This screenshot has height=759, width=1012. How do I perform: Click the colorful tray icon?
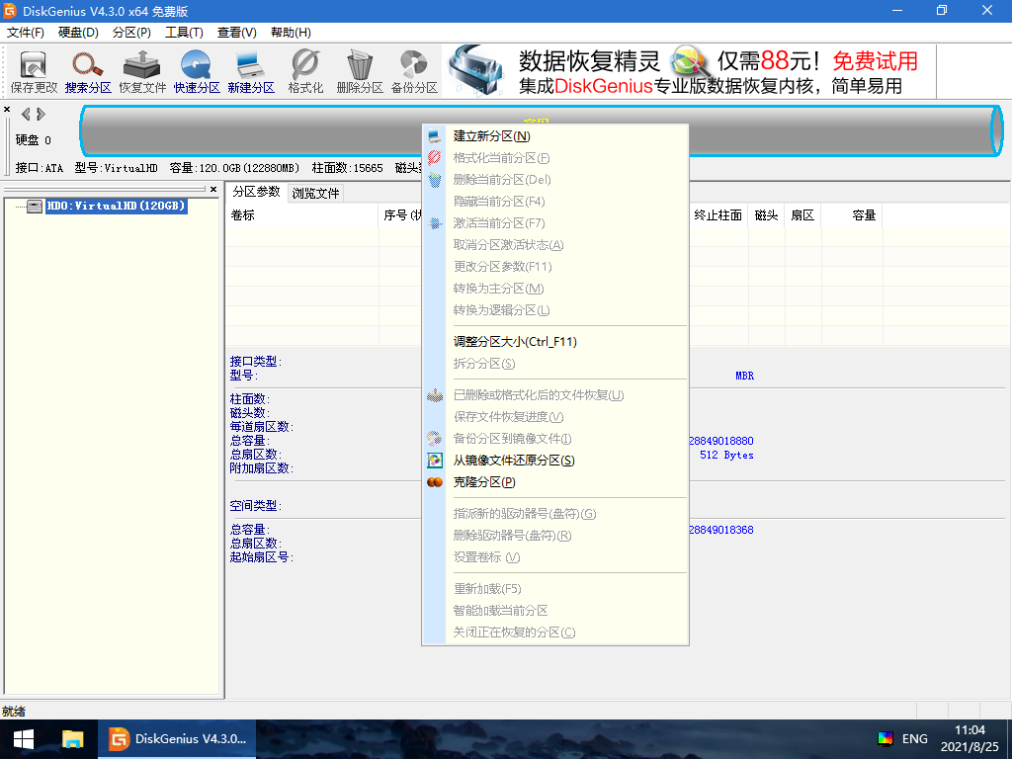coord(885,739)
